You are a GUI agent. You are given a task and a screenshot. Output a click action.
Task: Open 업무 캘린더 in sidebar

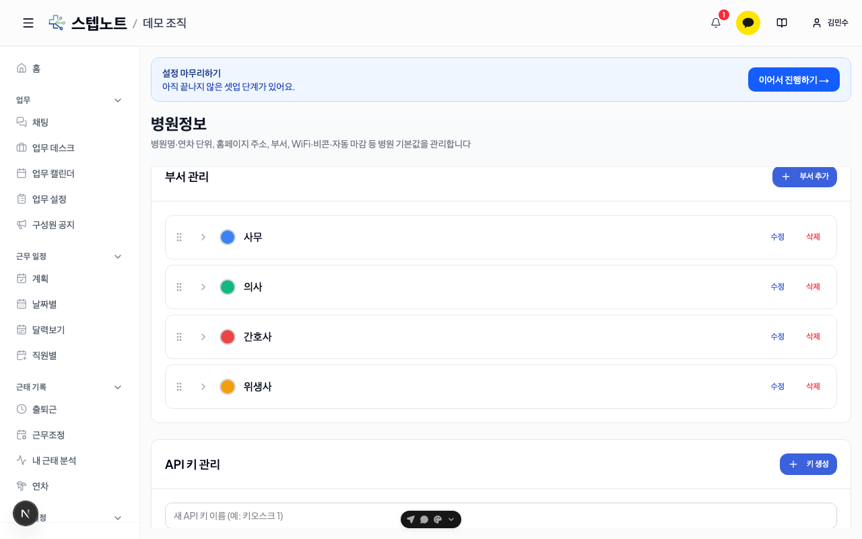coord(70,173)
